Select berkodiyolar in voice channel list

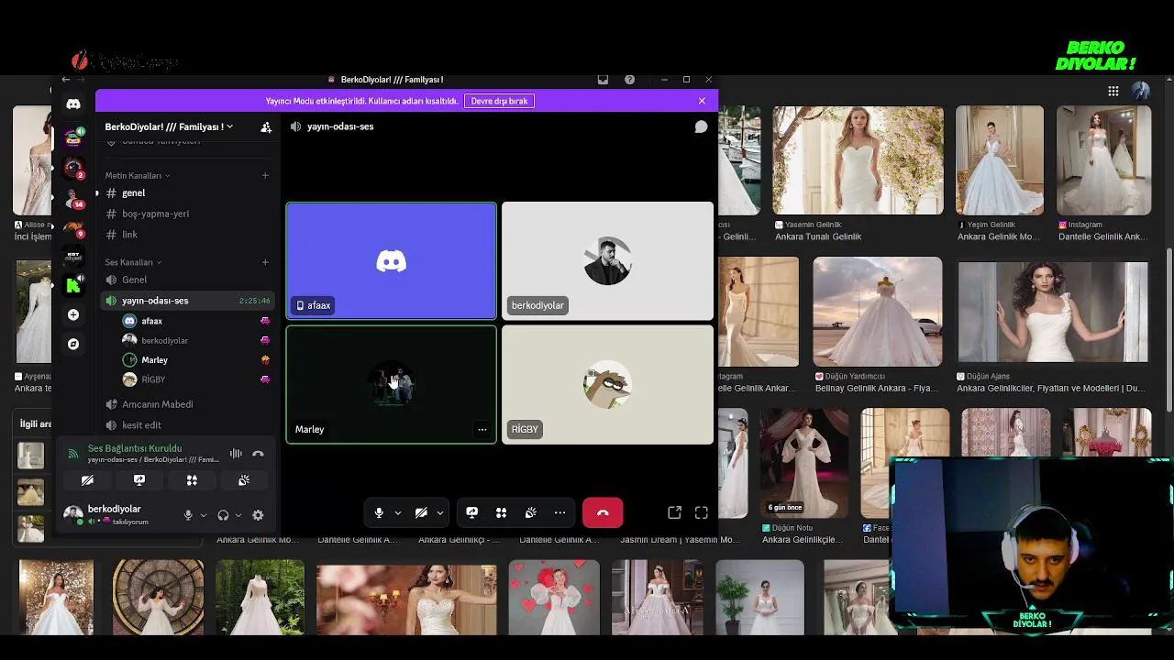196,340
